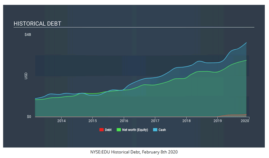Click the red Debt legend swatch
The height and width of the screenshot is (158, 269).
click(102, 130)
